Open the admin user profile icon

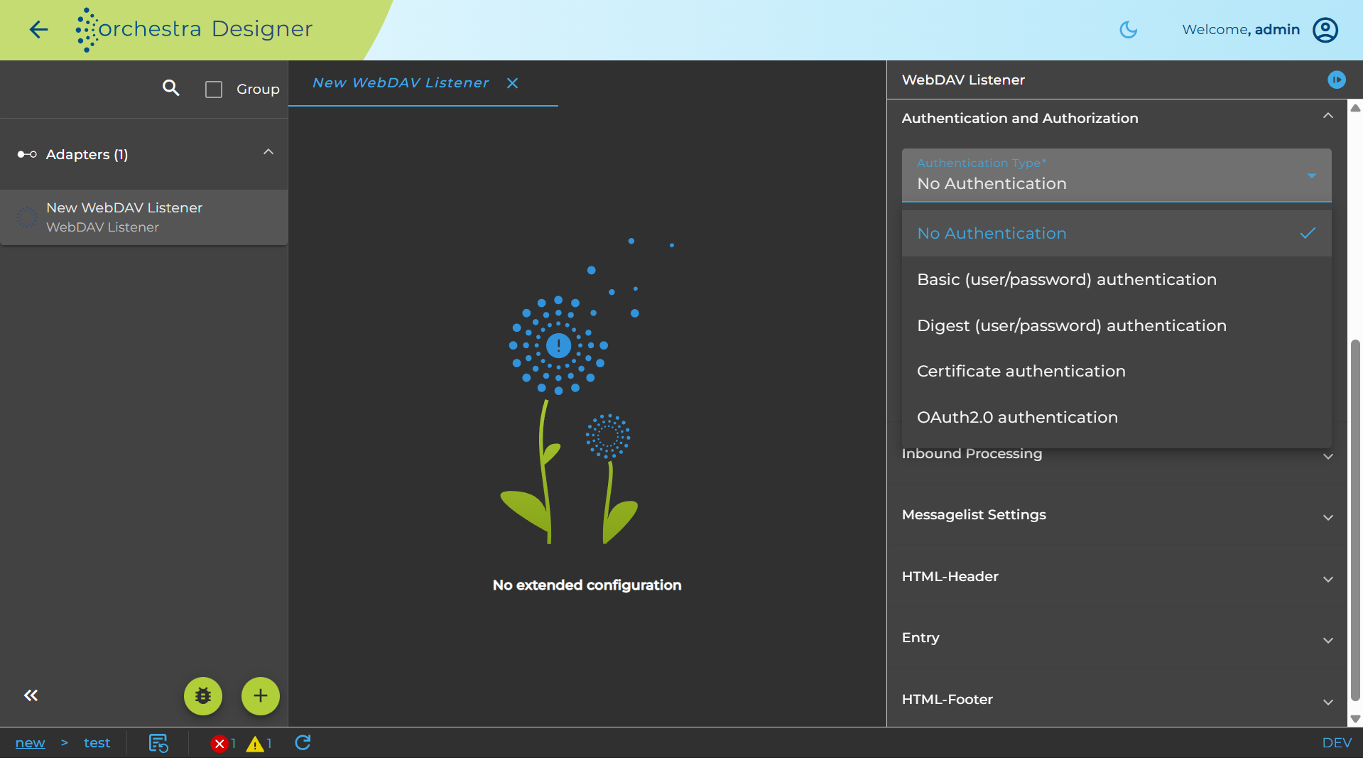pyautogui.click(x=1325, y=30)
